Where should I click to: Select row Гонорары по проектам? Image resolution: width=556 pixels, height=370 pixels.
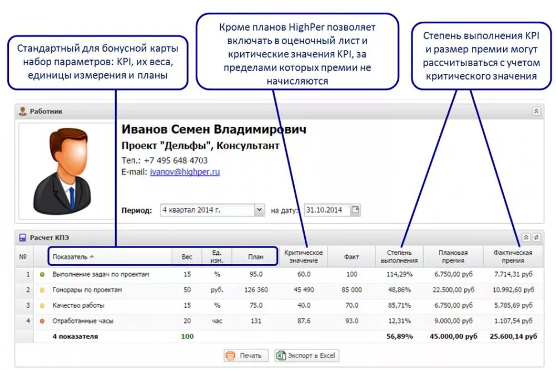point(279,290)
